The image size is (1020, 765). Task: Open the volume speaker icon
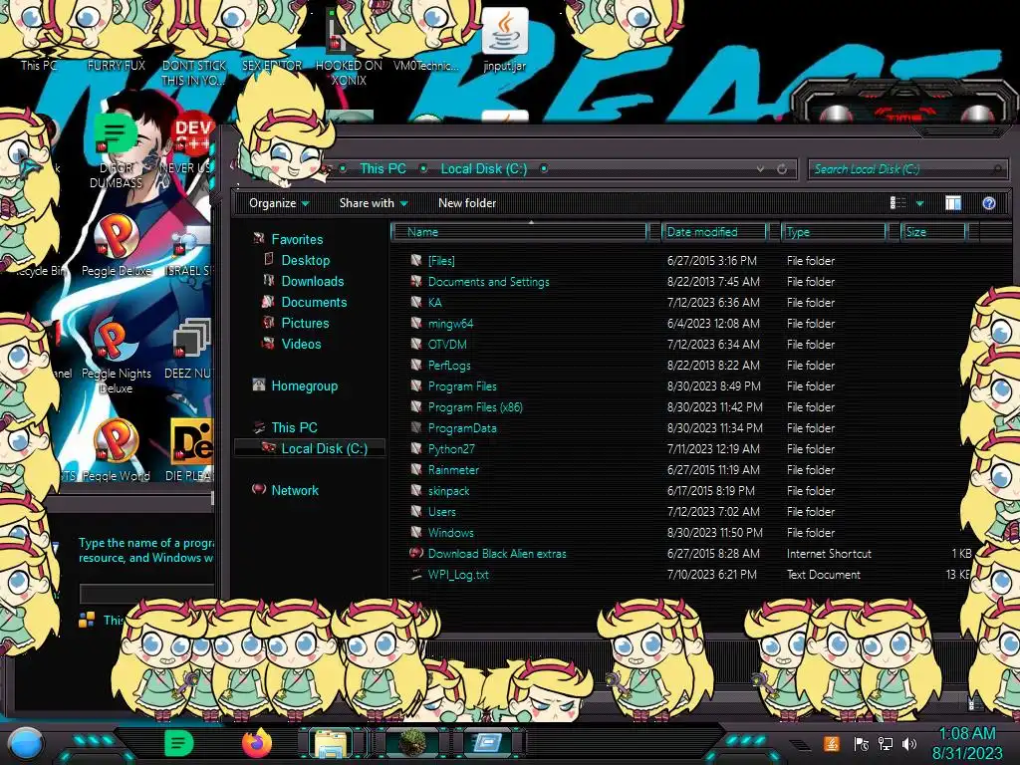[x=909, y=743]
